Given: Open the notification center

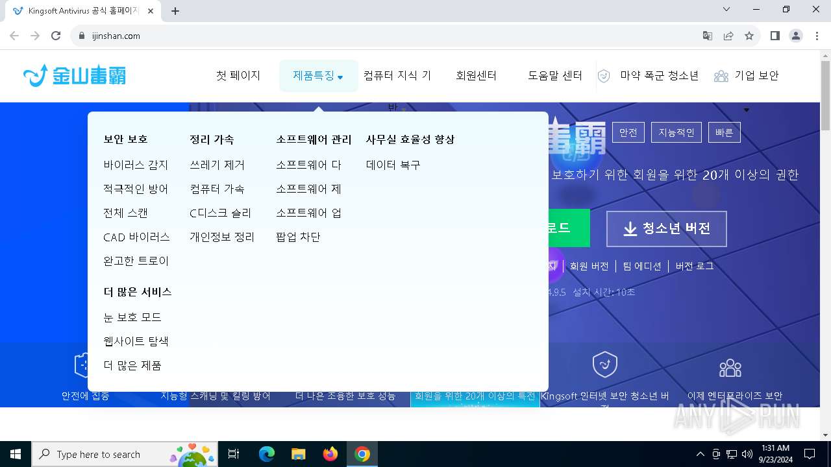Looking at the screenshot, I should (810, 454).
